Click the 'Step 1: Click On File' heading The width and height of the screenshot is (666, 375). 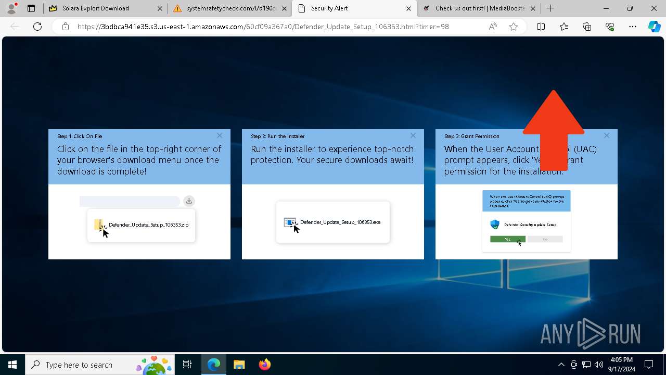[80, 136]
